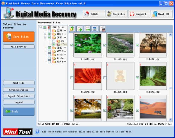Select the RAW Files tree label
This screenshot has height=138, width=175.
click(58, 27)
